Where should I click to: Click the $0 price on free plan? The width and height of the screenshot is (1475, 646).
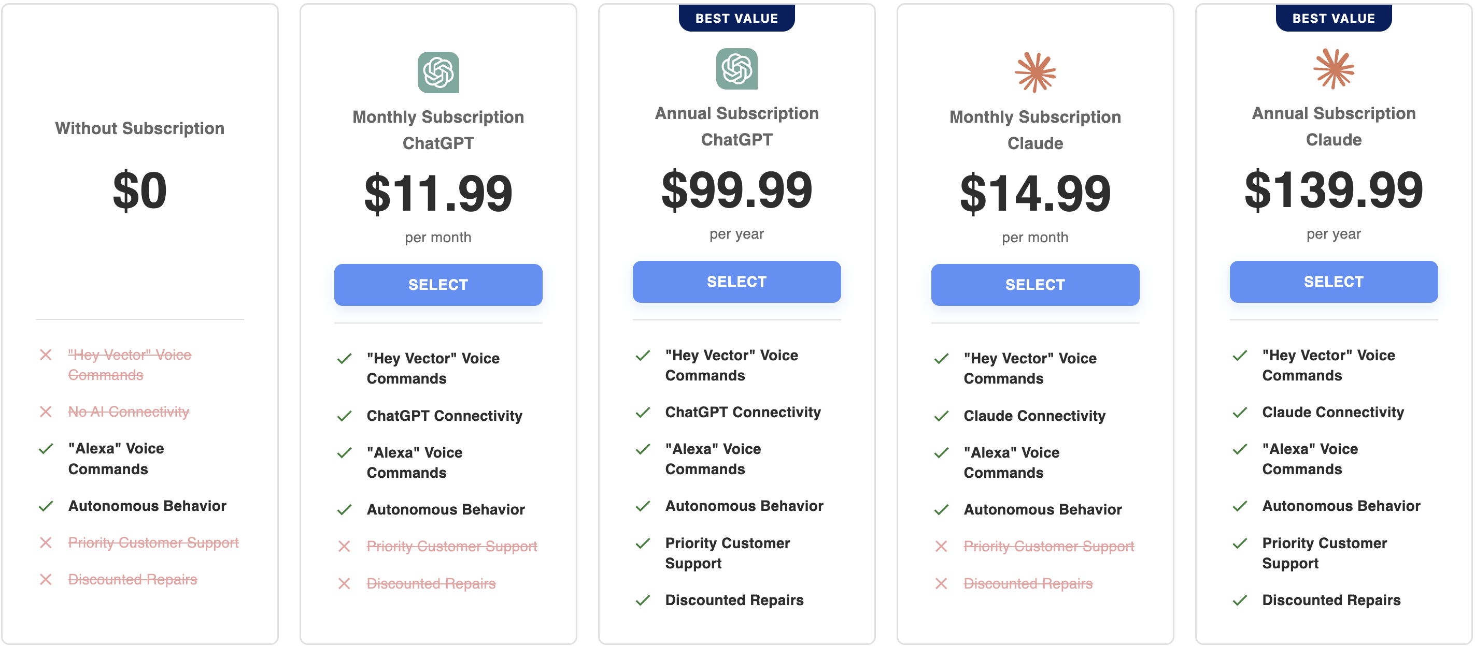click(140, 190)
